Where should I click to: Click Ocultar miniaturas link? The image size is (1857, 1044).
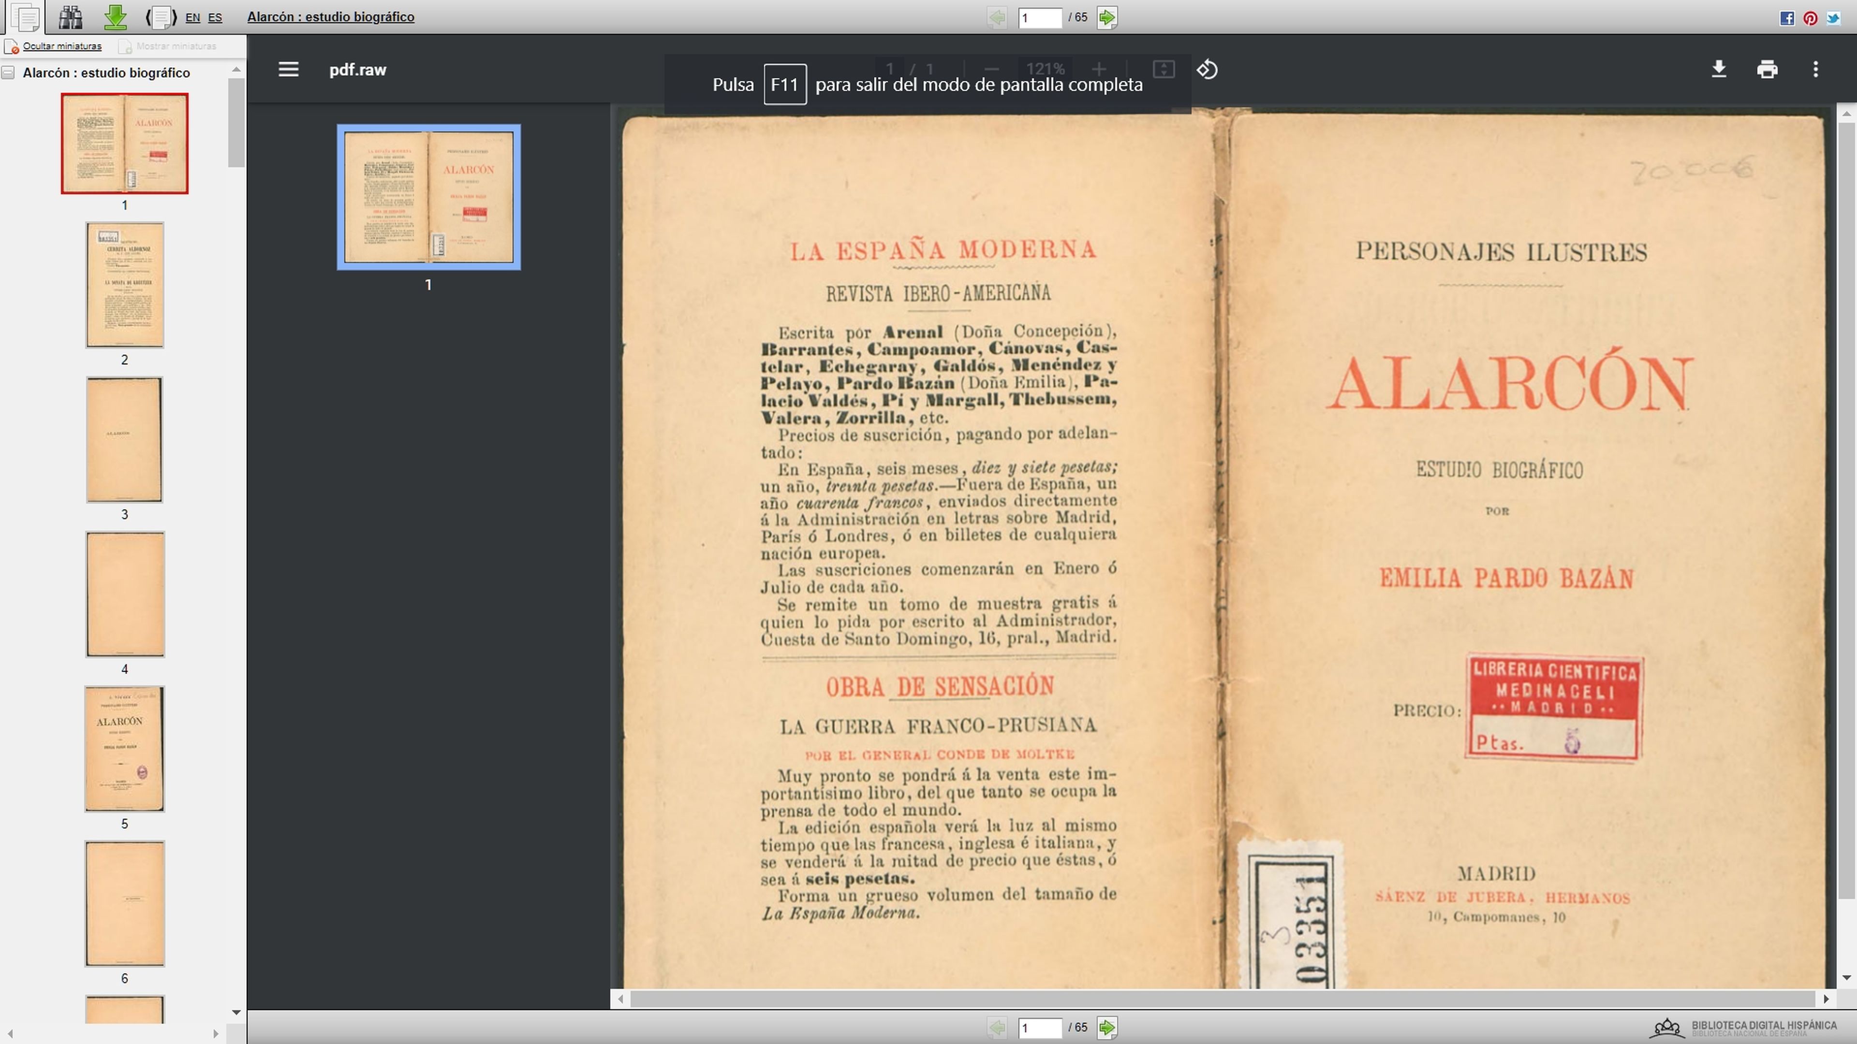(x=62, y=46)
